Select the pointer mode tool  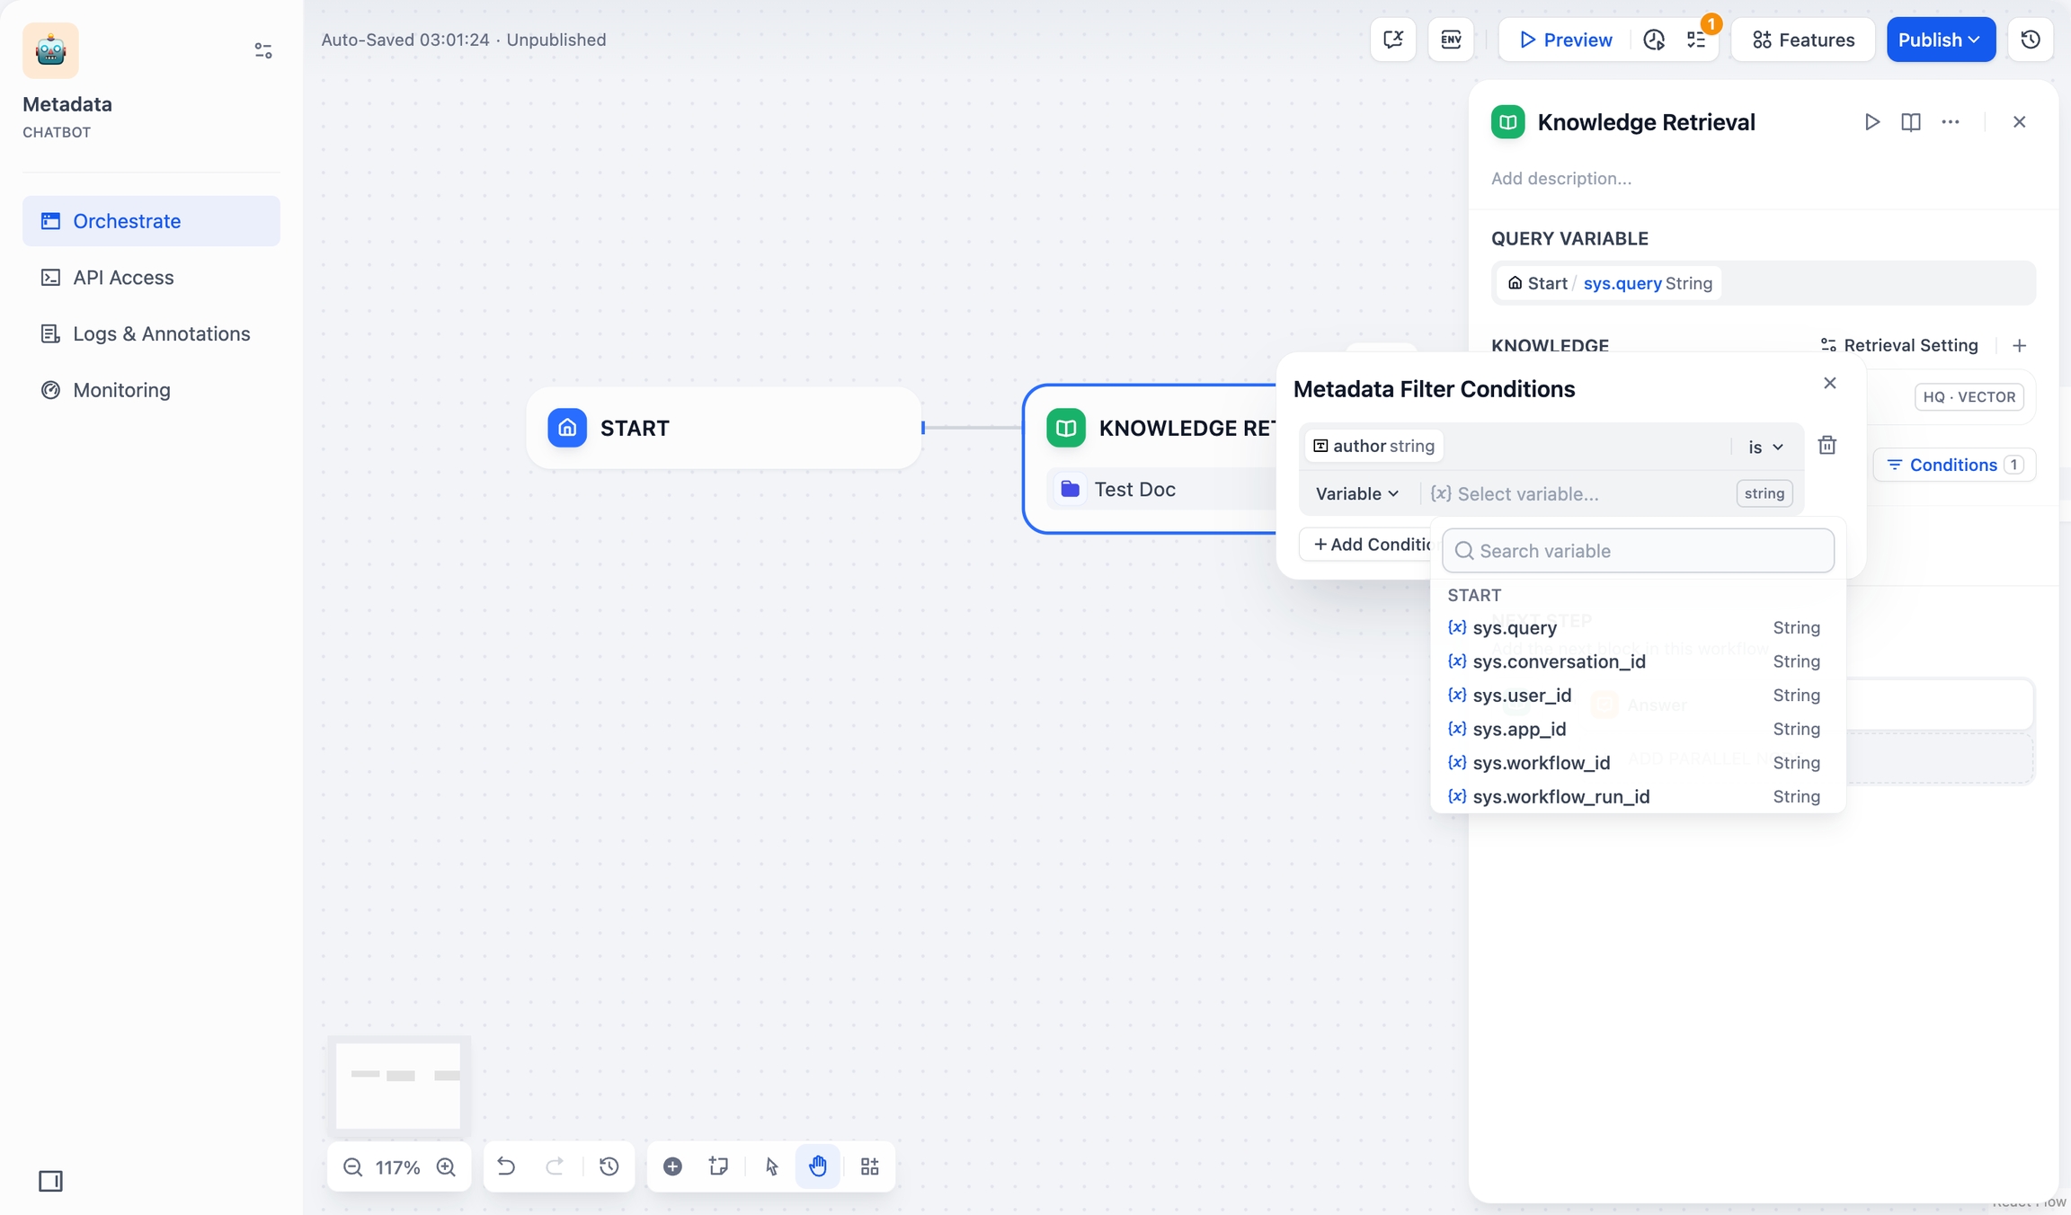pos(771,1166)
